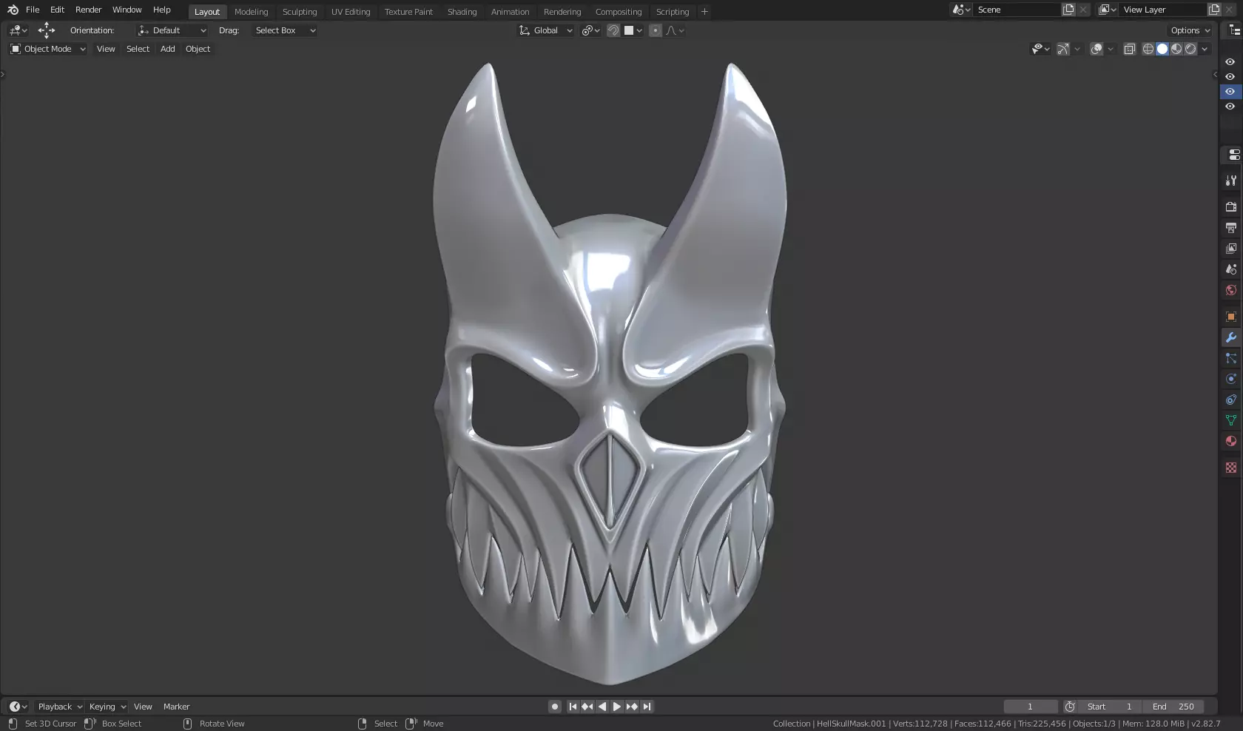Open the viewport shading options dropdown arrow
The height and width of the screenshot is (731, 1243).
pos(1205,49)
